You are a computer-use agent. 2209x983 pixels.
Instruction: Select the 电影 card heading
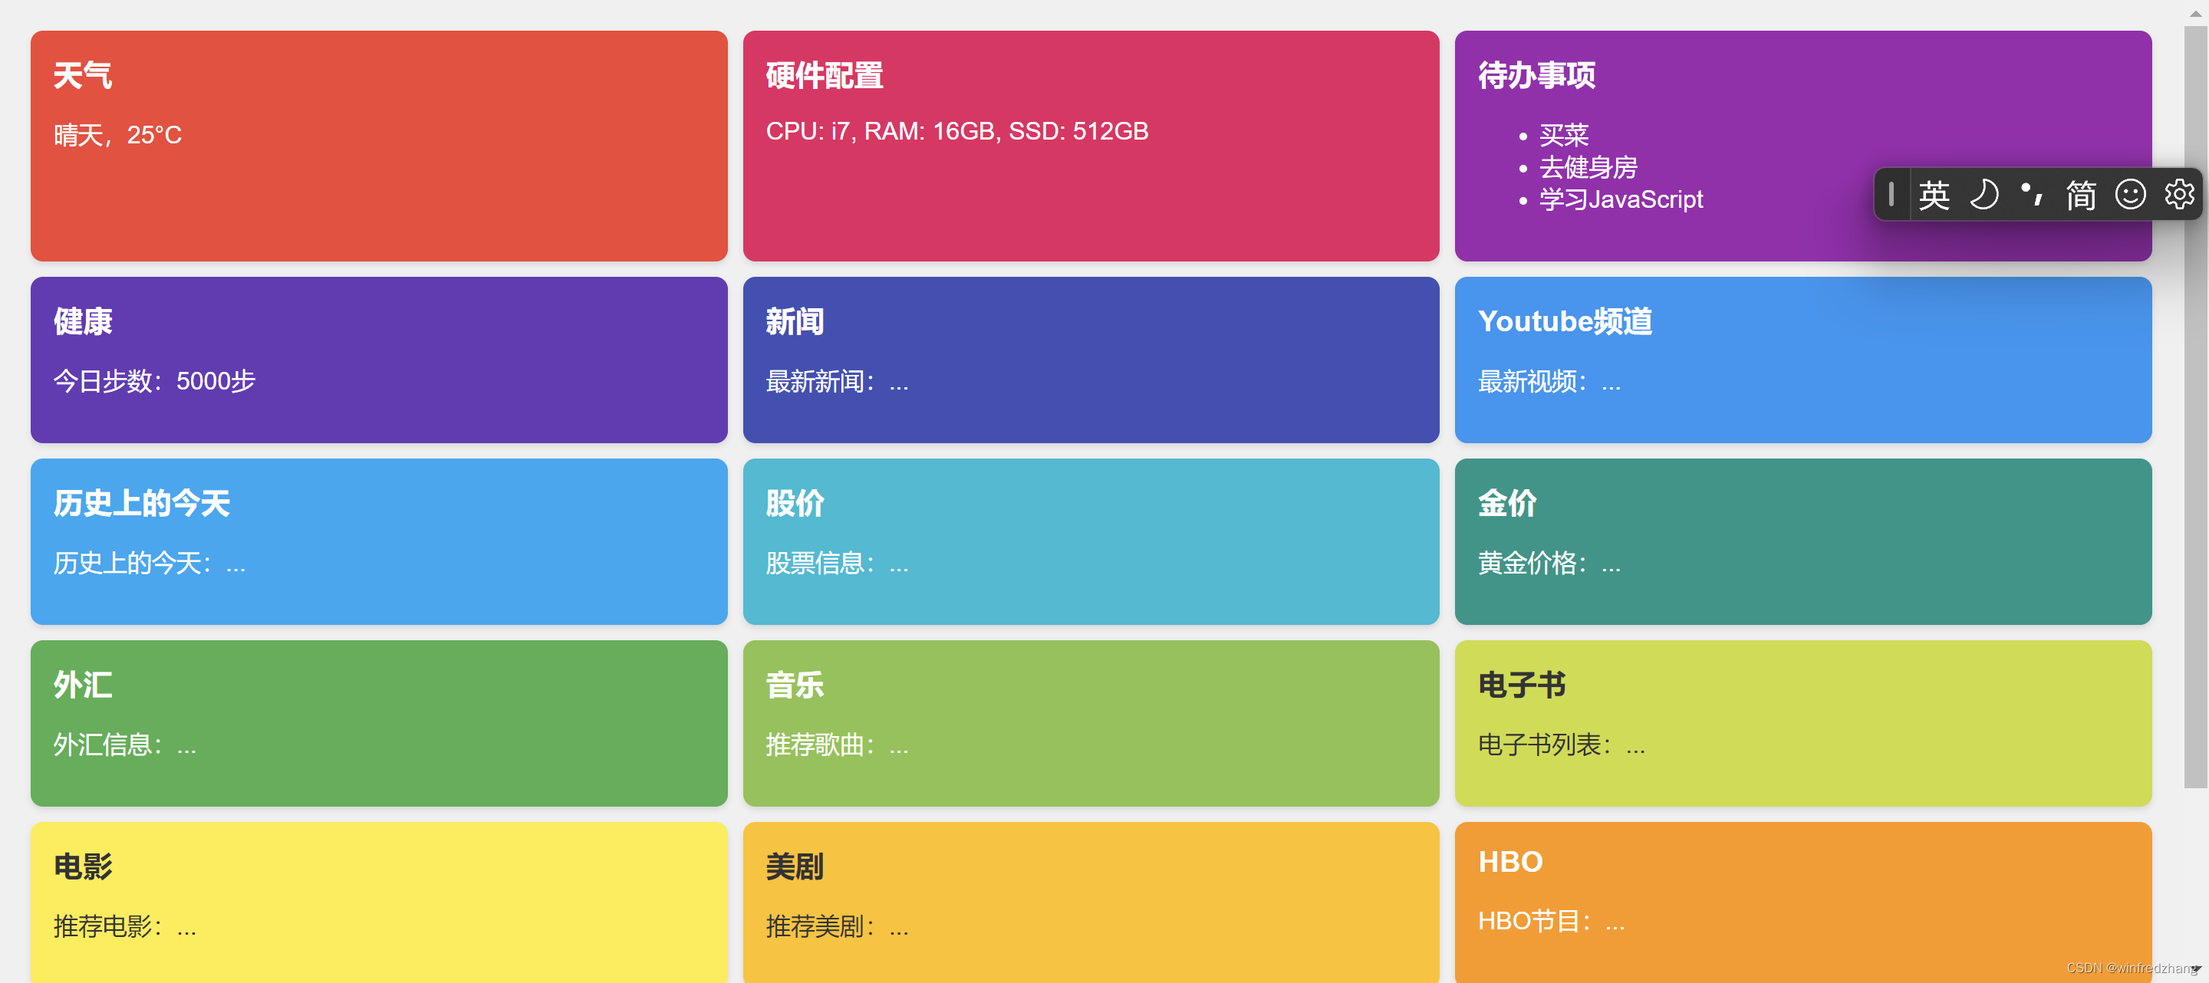coord(82,866)
